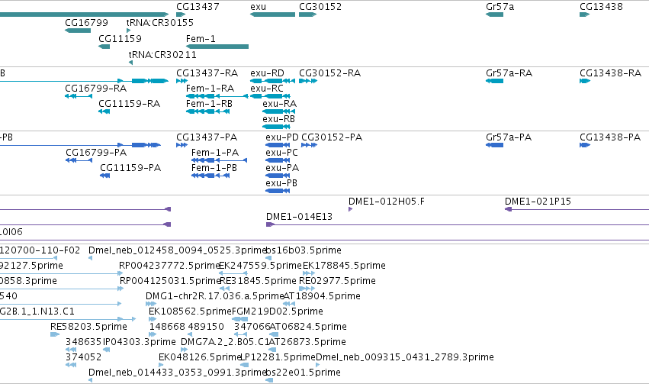Click the tRNA:CR30211 label

pyautogui.click(x=162, y=55)
